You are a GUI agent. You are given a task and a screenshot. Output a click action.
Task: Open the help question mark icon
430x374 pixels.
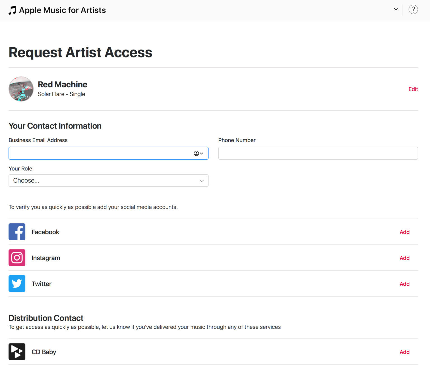(413, 10)
